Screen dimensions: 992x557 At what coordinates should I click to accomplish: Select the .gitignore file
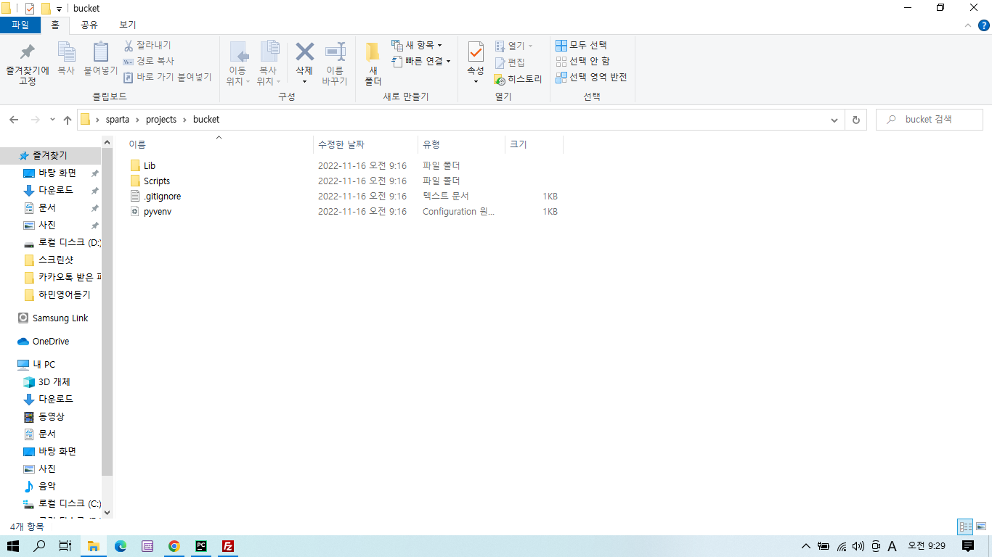click(x=155, y=197)
